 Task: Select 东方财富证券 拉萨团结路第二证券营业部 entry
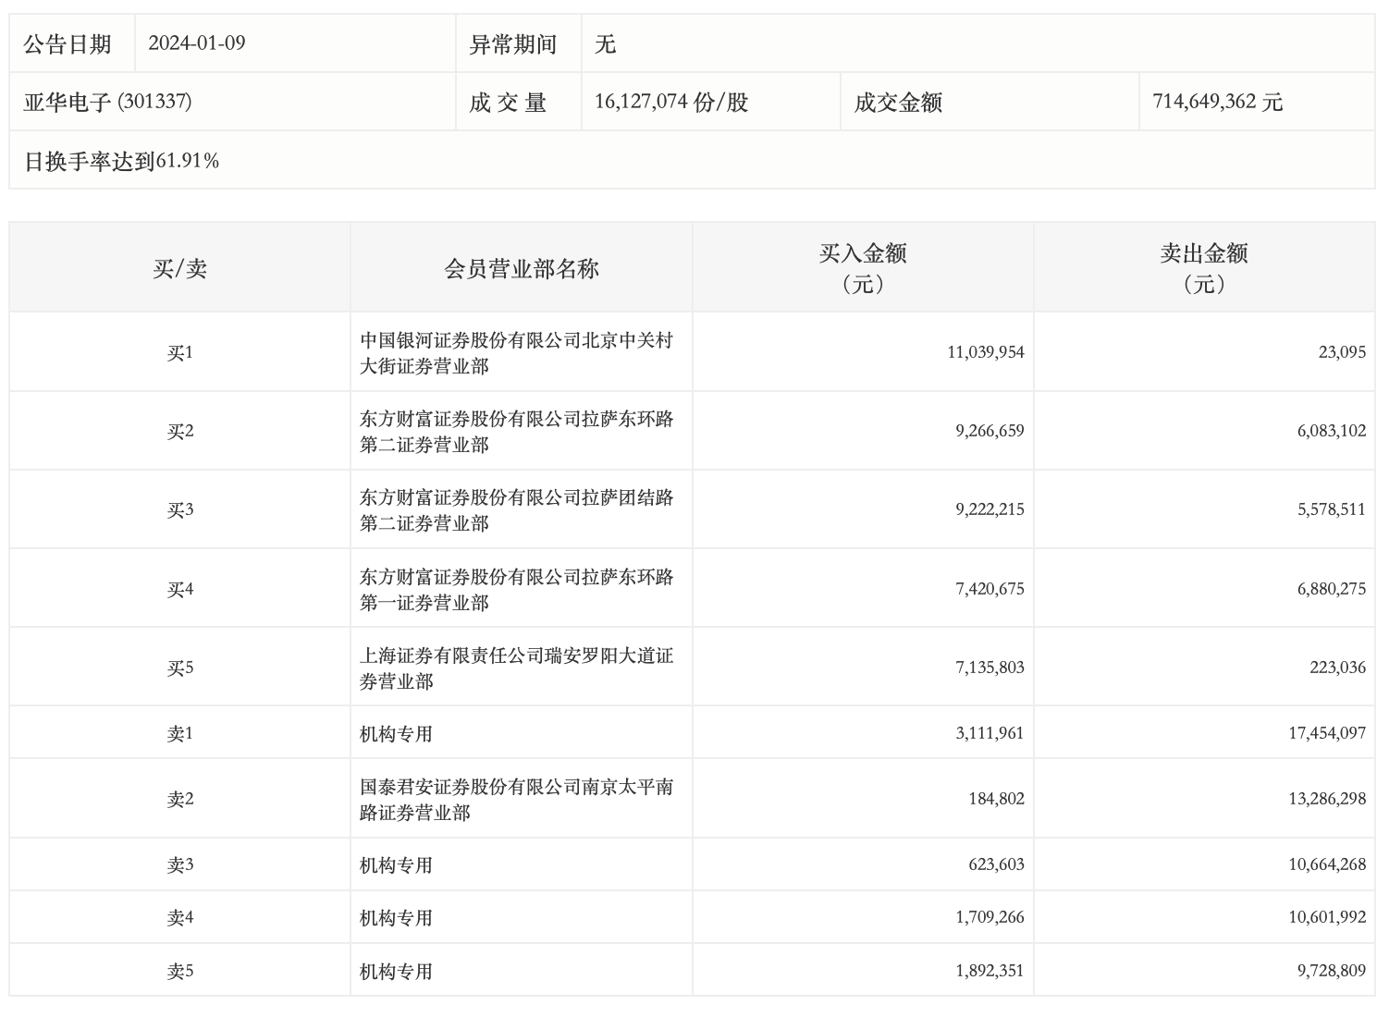point(516,510)
